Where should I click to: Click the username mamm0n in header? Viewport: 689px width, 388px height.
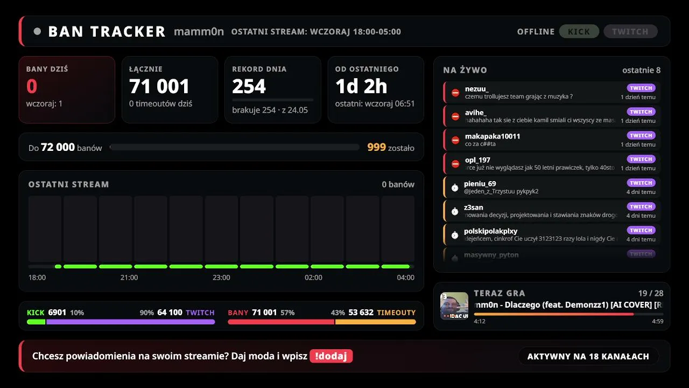coord(199,31)
